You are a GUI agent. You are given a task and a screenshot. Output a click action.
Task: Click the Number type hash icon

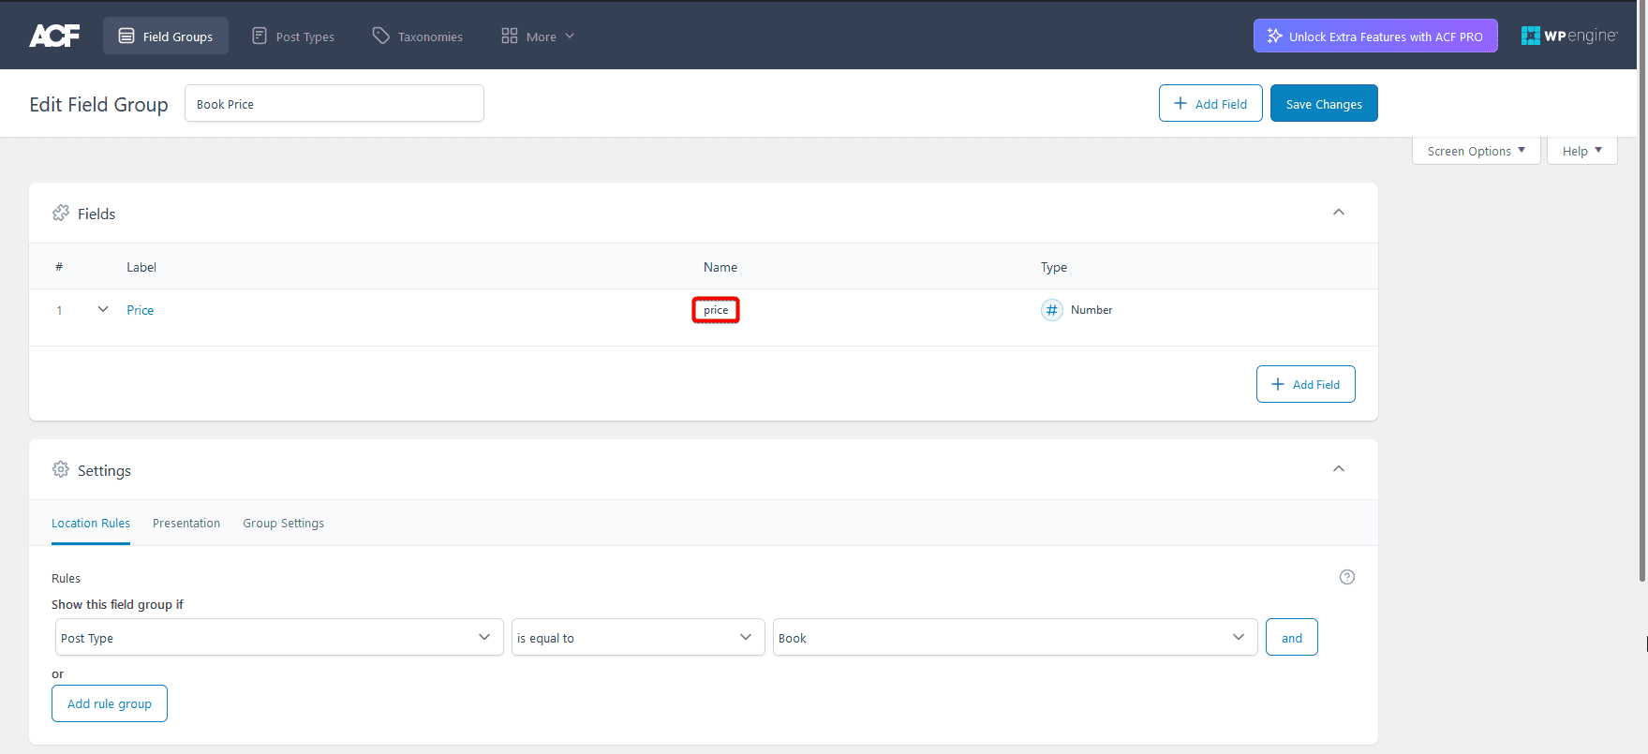pos(1051,310)
